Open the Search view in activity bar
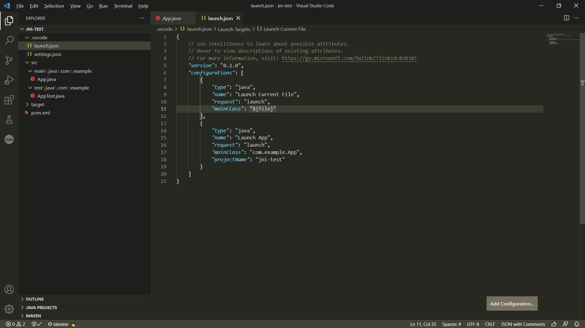 (9, 40)
